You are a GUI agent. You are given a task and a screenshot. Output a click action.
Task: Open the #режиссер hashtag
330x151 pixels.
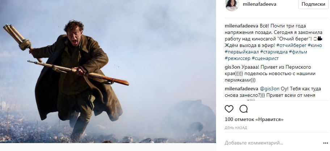(x=237, y=58)
